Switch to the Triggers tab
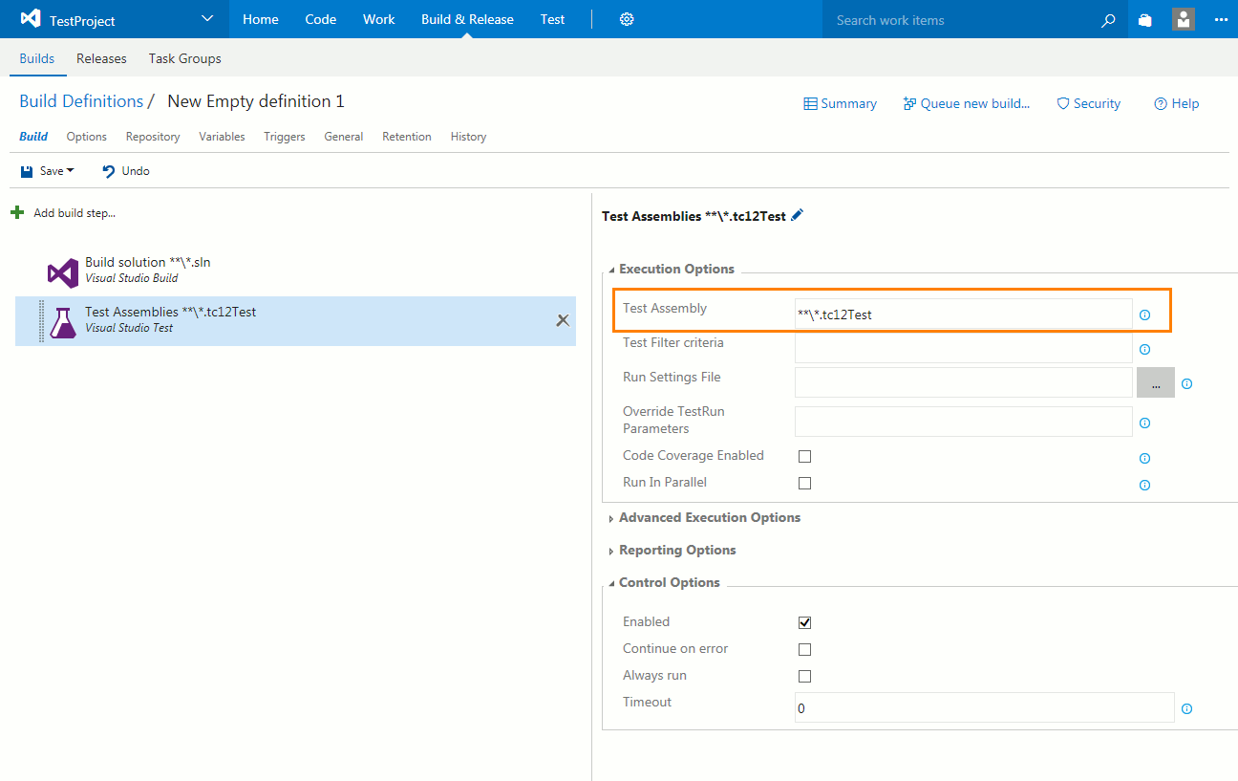Screen dimensions: 1238x781 284,137
